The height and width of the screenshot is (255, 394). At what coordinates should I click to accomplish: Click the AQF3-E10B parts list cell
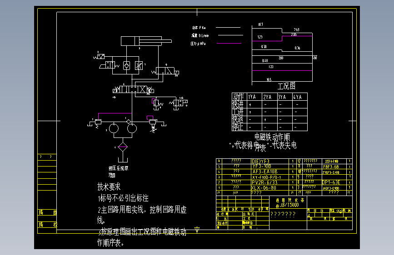tap(331, 188)
